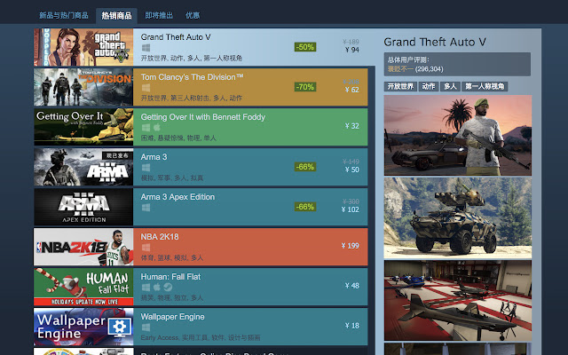The image size is (568, 355).
Task: Click Windows icon under Arma 3 title
Action: pos(146,168)
